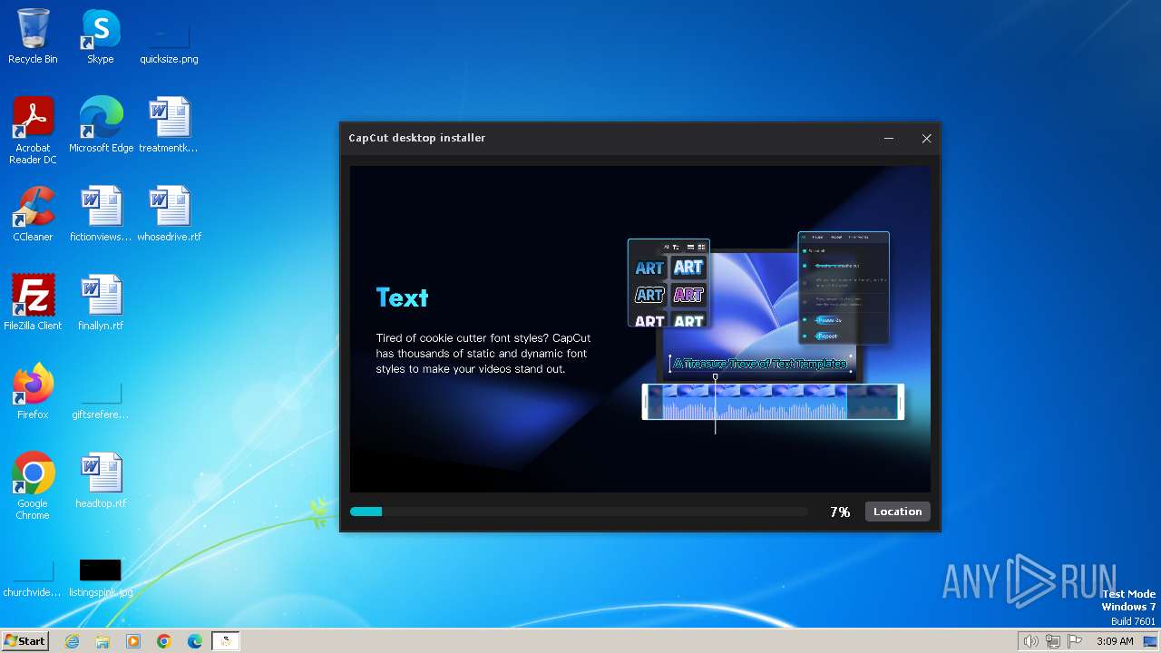Screen dimensions: 1161x653
Task: Click the font styles description paragraph
Action: [x=483, y=354]
